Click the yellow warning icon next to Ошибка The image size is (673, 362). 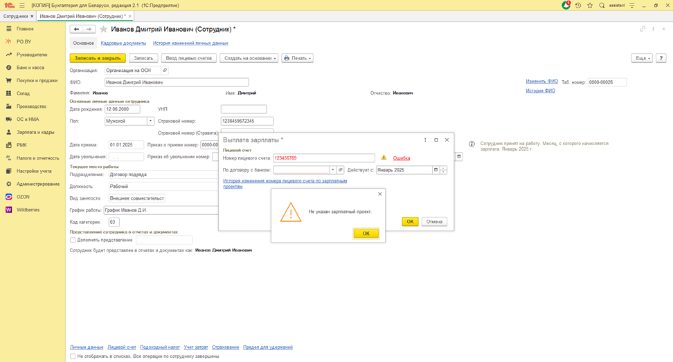click(384, 158)
